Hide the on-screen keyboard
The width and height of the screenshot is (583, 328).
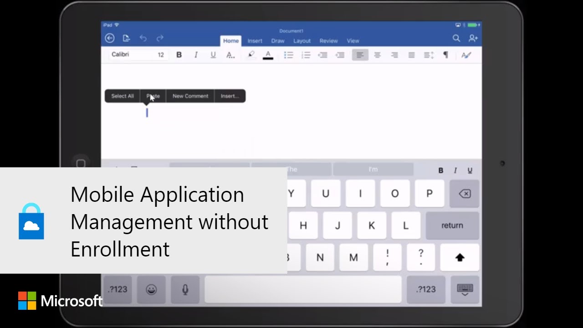point(465,289)
